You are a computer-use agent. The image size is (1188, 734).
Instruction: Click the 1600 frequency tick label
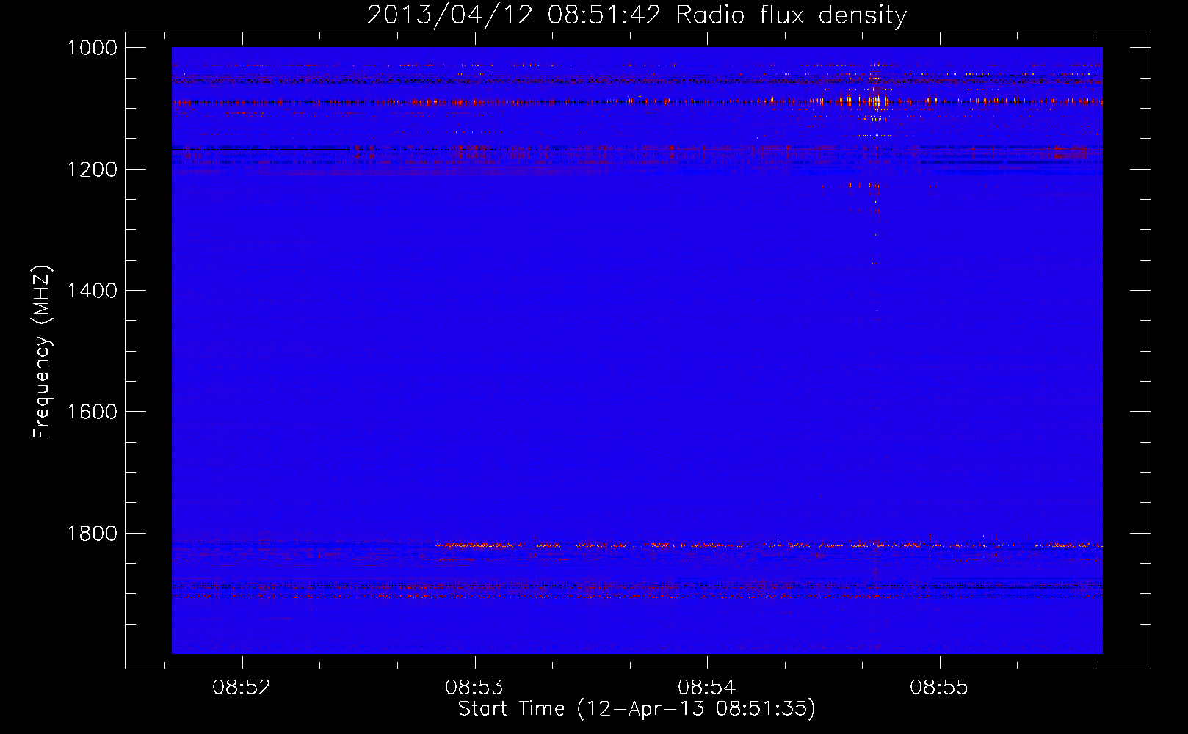pos(92,412)
